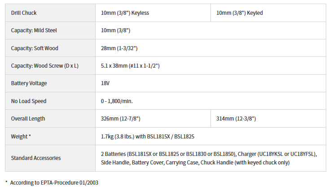The width and height of the screenshot is (333, 194).
Task: Click the "Capacity: Soft Wood" label
Action: tap(35, 48)
